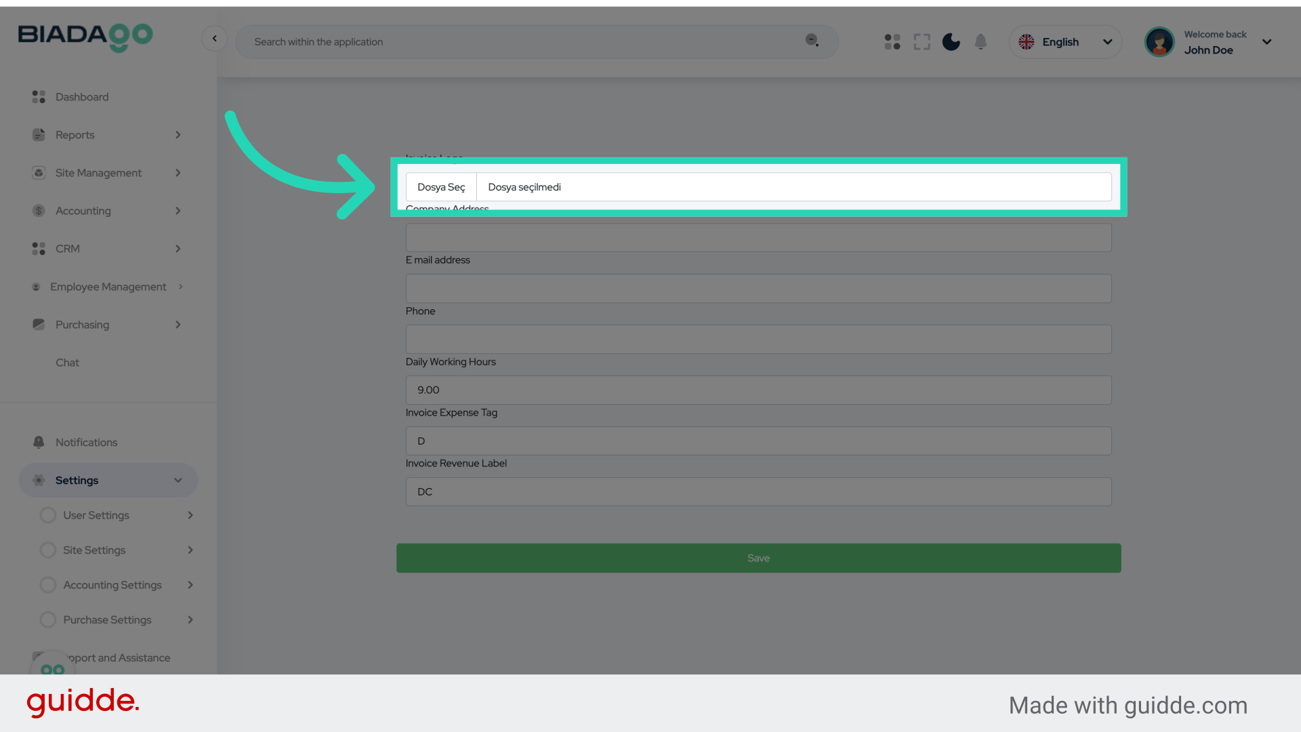Open John Doe profile avatar
This screenshot has width=1301, height=732.
[1159, 42]
